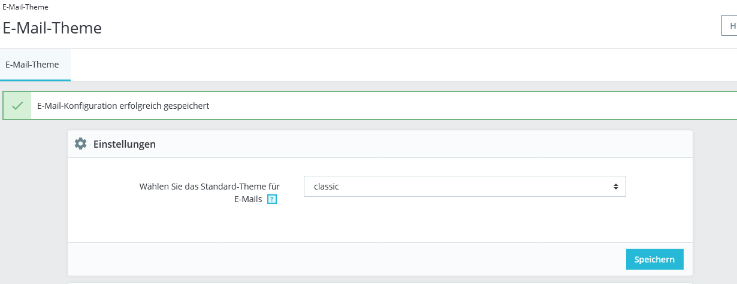Click the large E-Mail-Theme page title
737x284 pixels.
[x=52, y=28]
